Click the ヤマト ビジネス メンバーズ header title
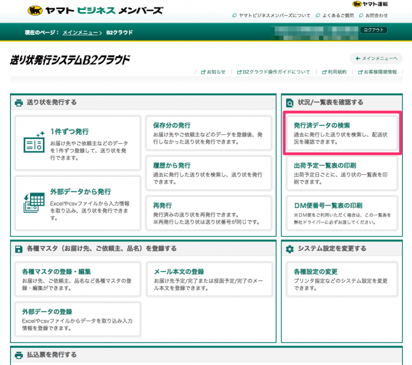Image resolution: width=412 pixels, height=365 pixels. (x=104, y=11)
